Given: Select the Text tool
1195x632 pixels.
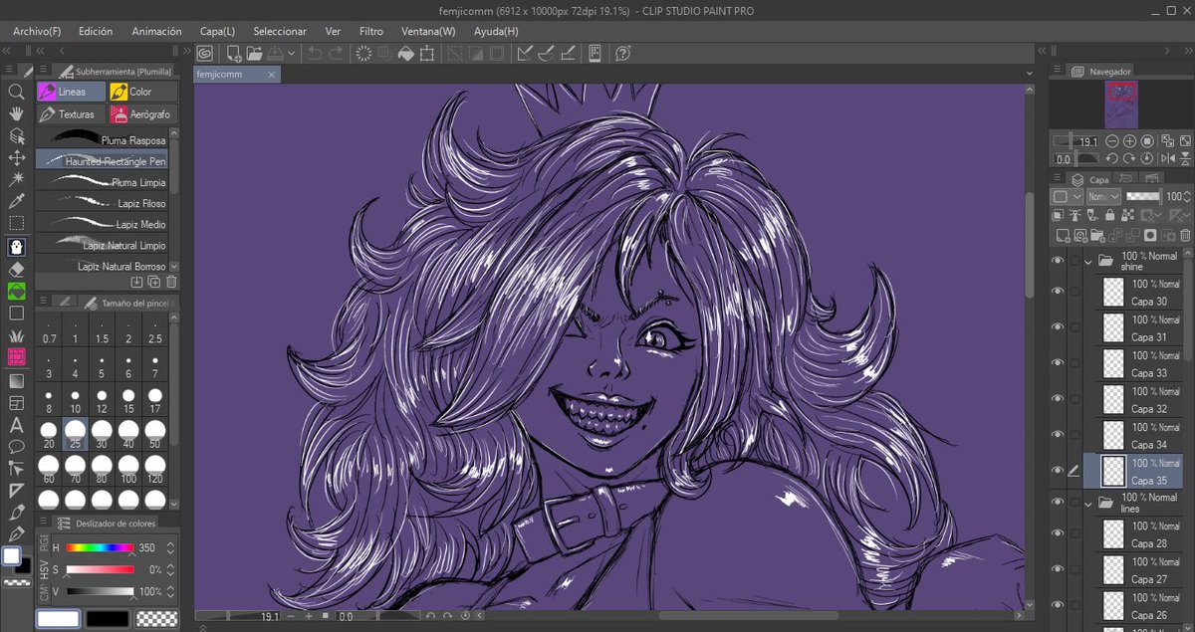Looking at the screenshot, I should [x=16, y=425].
